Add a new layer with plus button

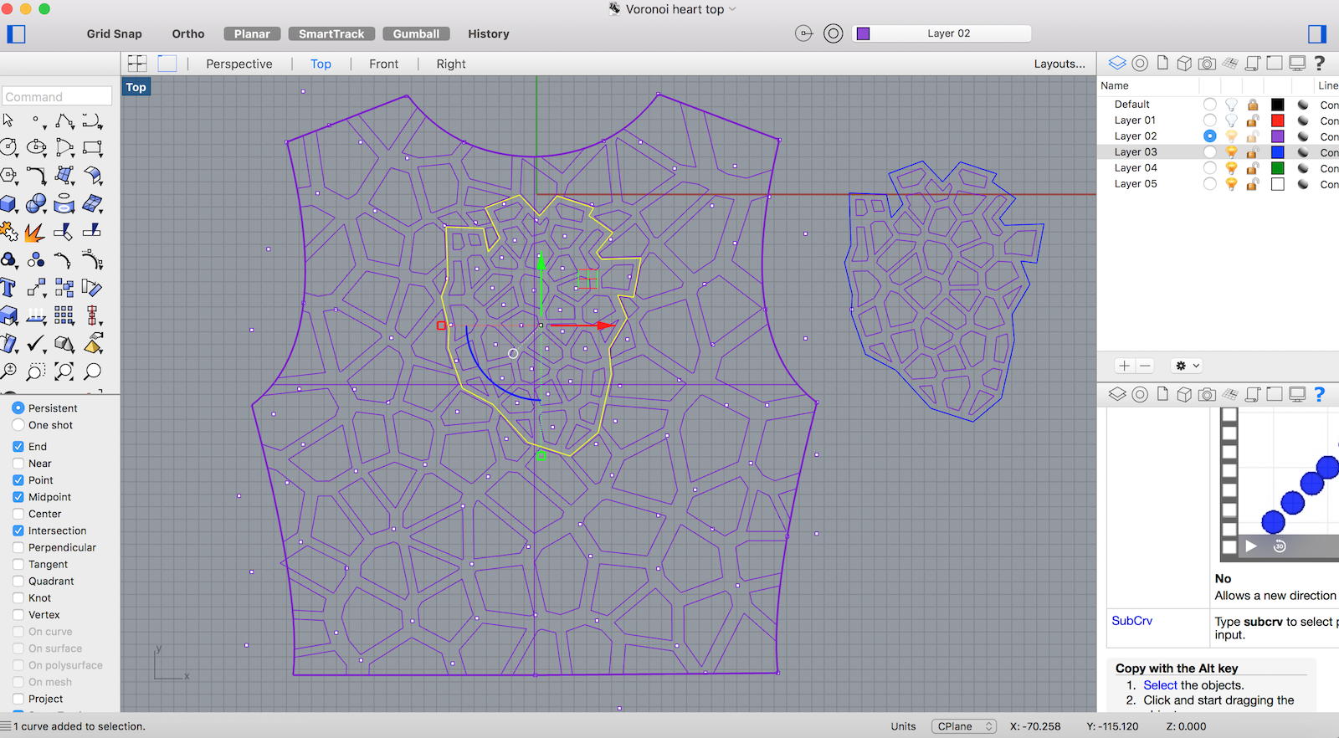tap(1125, 366)
